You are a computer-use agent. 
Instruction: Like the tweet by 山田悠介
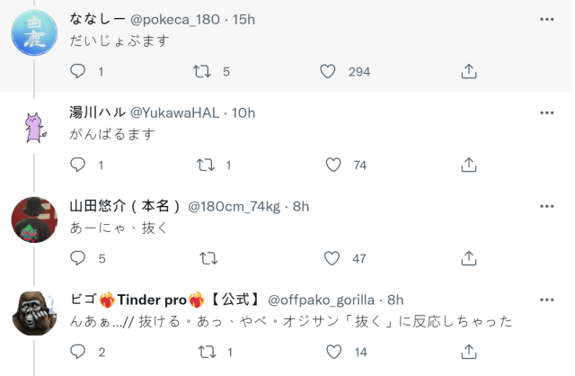point(333,258)
